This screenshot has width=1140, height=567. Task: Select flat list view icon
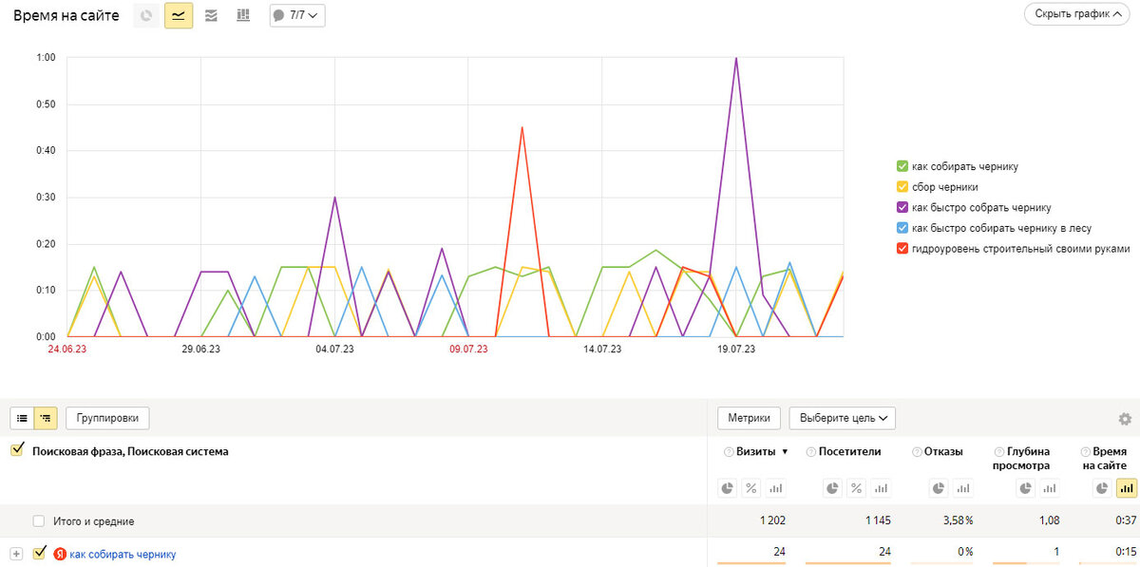(22, 418)
